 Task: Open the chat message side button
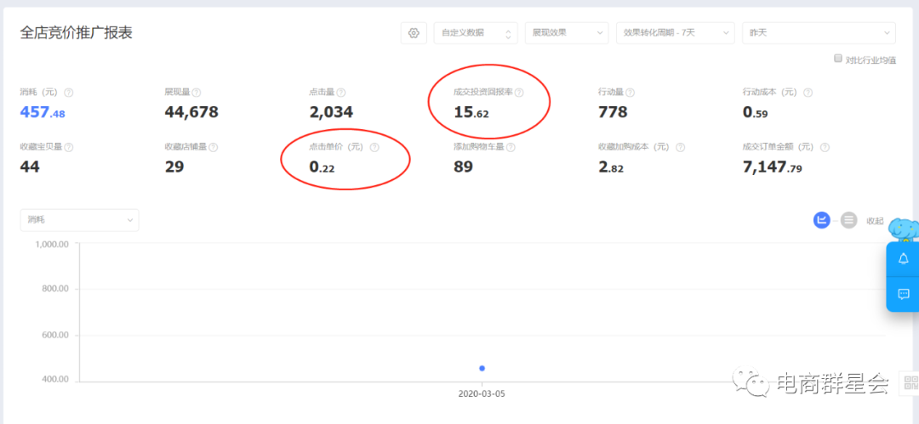[x=903, y=294]
